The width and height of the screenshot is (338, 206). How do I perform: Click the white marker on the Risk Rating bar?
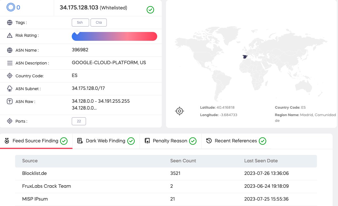point(77,33)
